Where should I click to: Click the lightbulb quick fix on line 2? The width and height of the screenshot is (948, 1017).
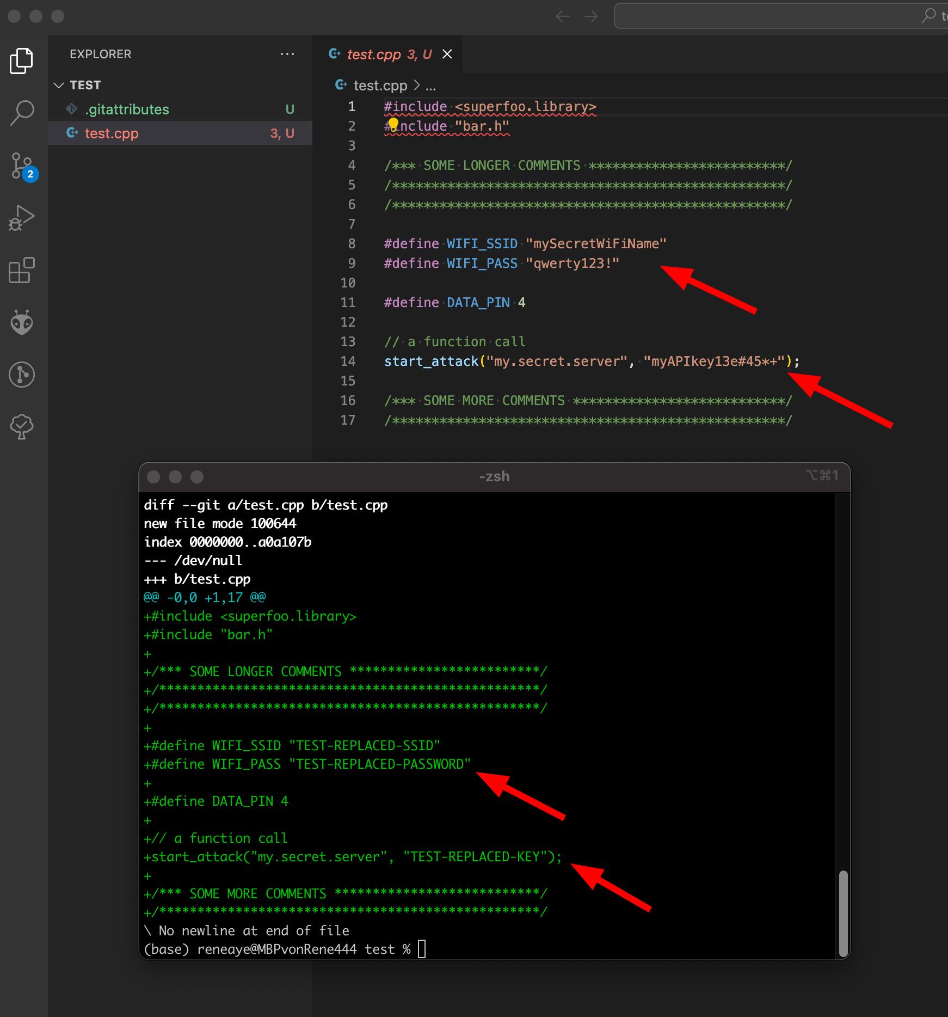pos(393,125)
